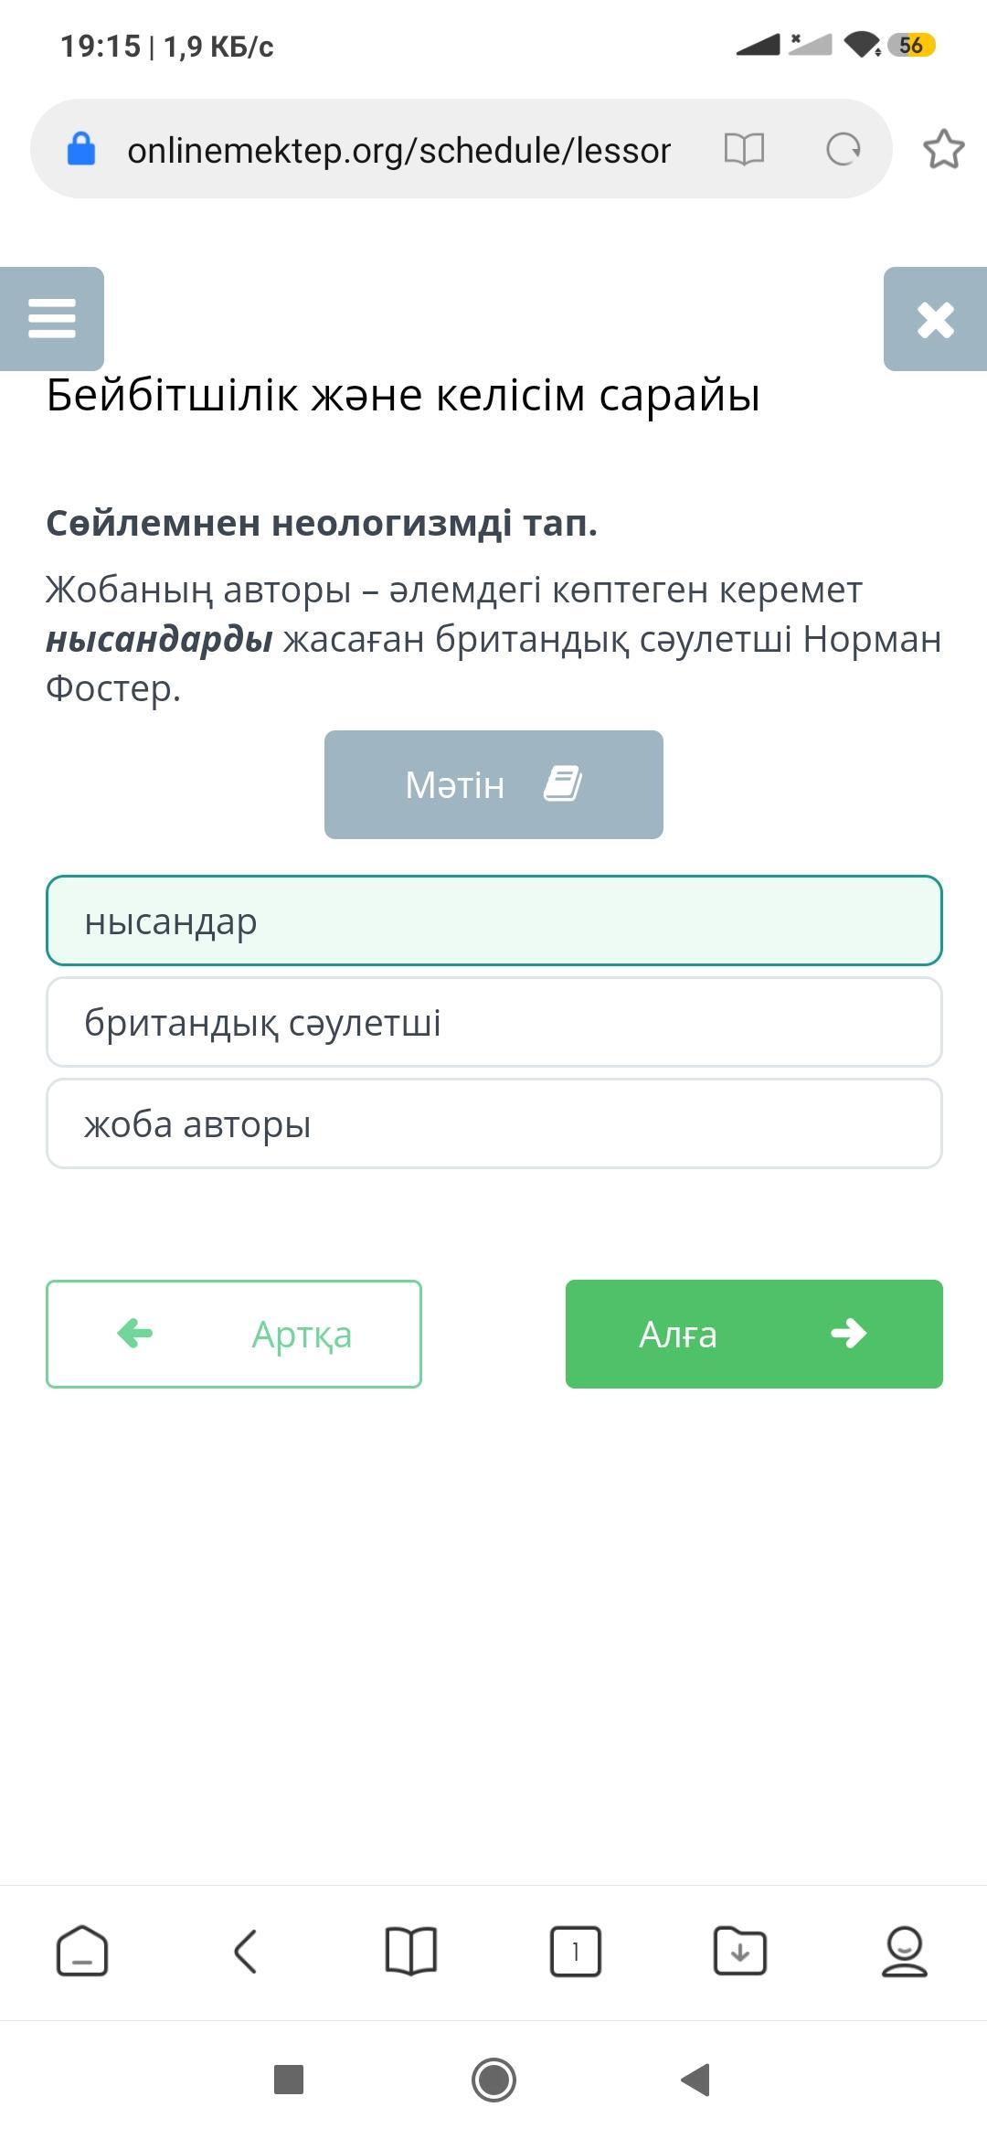
Task: Proceed with Алға button
Action: click(754, 1334)
